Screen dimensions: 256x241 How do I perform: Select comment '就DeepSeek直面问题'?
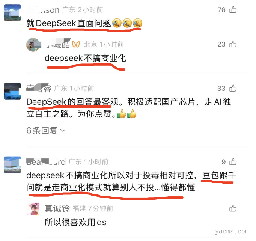pos(84,23)
